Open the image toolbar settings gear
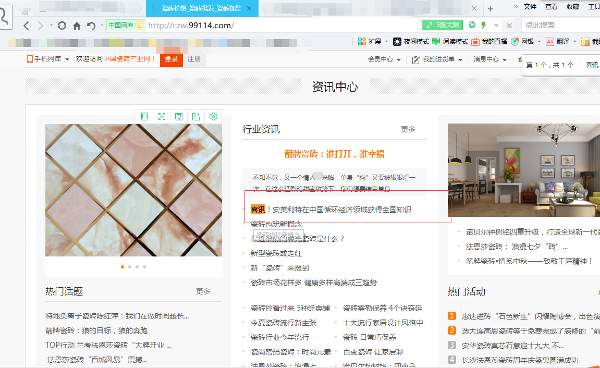The image size is (600, 368). [213, 116]
